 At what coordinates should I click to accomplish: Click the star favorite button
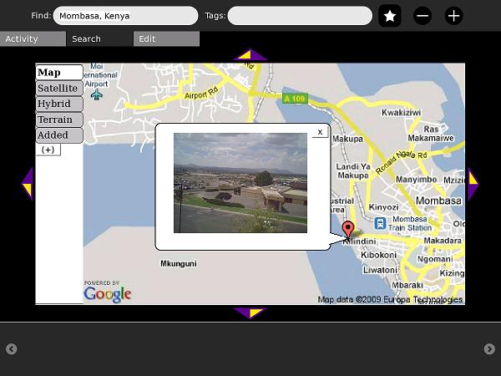click(390, 16)
